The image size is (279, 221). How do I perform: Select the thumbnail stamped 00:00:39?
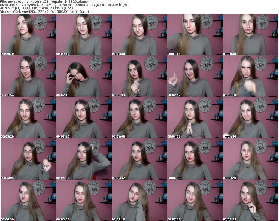(x=84, y=35)
